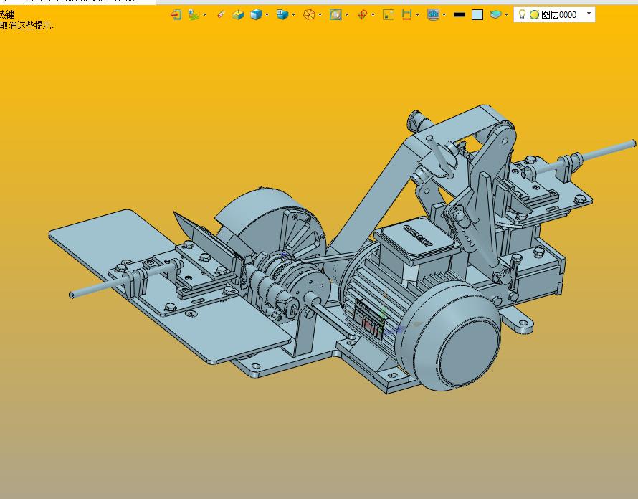The width and height of the screenshot is (638, 499).
Task: Open dropdown beside blue shaded cube icon
Action: pos(267,15)
